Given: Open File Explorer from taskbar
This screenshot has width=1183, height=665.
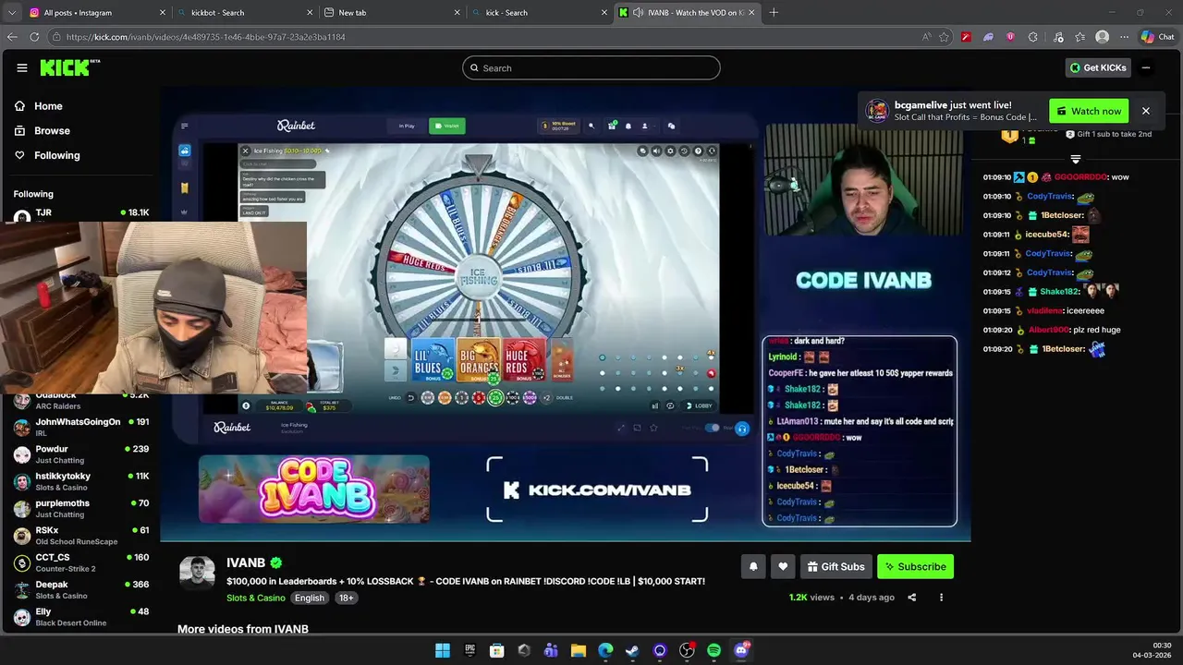Looking at the screenshot, I should click(578, 650).
